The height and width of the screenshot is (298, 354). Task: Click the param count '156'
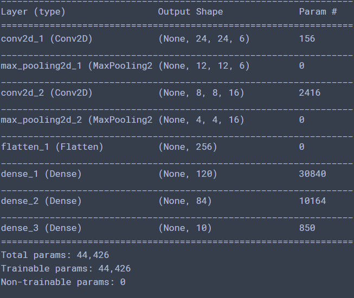point(307,39)
